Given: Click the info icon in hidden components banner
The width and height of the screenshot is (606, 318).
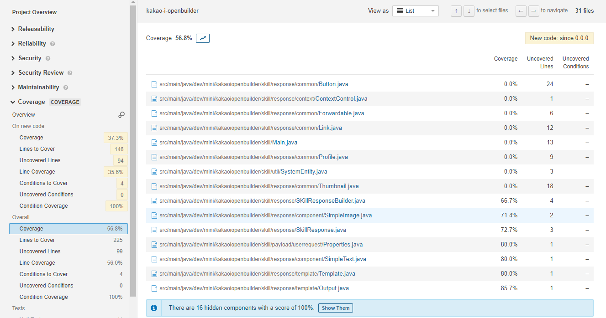Looking at the screenshot, I should pos(154,308).
